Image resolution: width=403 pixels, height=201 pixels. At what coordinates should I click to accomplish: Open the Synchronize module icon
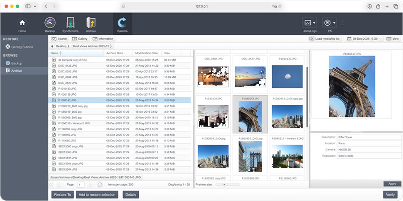(70, 23)
